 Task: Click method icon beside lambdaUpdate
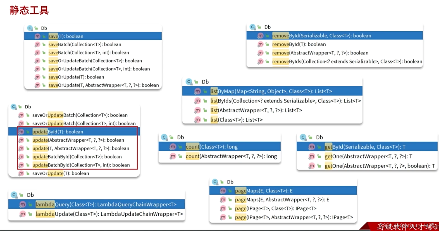click(23, 214)
